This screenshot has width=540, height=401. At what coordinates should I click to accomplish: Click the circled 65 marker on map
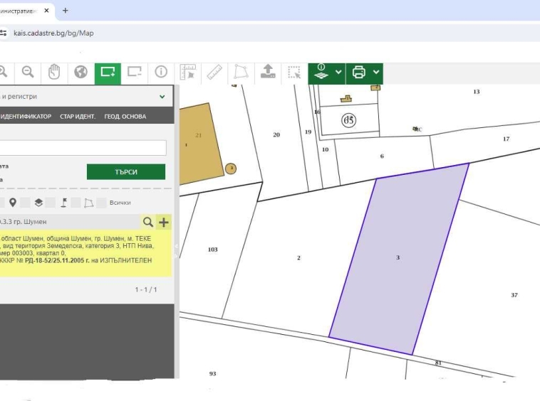(348, 120)
